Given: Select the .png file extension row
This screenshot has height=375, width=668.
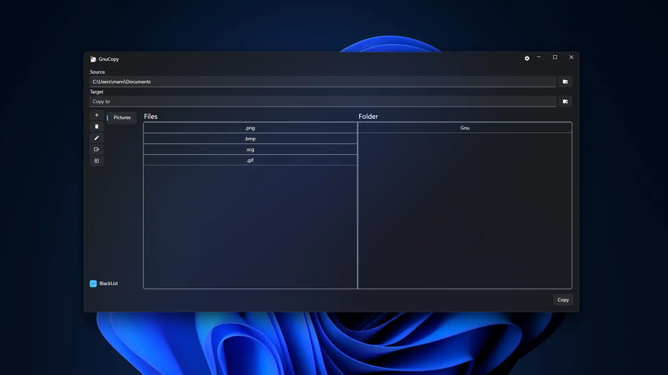Looking at the screenshot, I should (250, 128).
